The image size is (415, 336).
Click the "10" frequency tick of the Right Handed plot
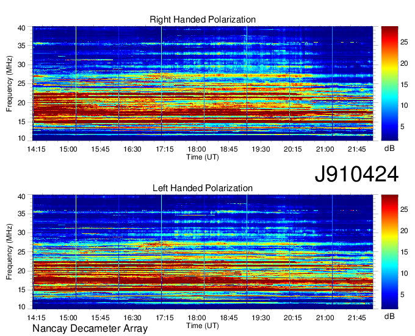tap(21, 138)
